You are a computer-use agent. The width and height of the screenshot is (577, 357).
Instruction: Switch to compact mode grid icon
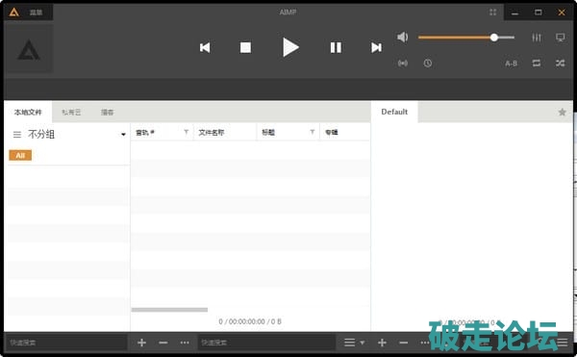pos(492,13)
